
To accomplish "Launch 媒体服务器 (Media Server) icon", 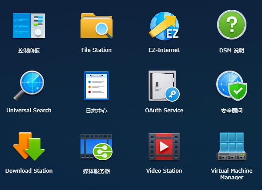I will coord(97,147).
